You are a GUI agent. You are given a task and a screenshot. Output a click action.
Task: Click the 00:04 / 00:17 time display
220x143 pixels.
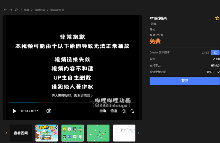click(x=29, y=111)
